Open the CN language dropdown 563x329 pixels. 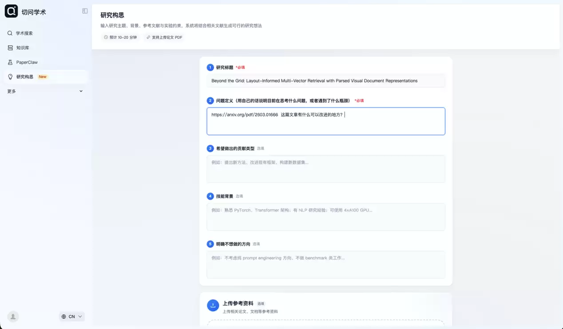[x=72, y=317]
